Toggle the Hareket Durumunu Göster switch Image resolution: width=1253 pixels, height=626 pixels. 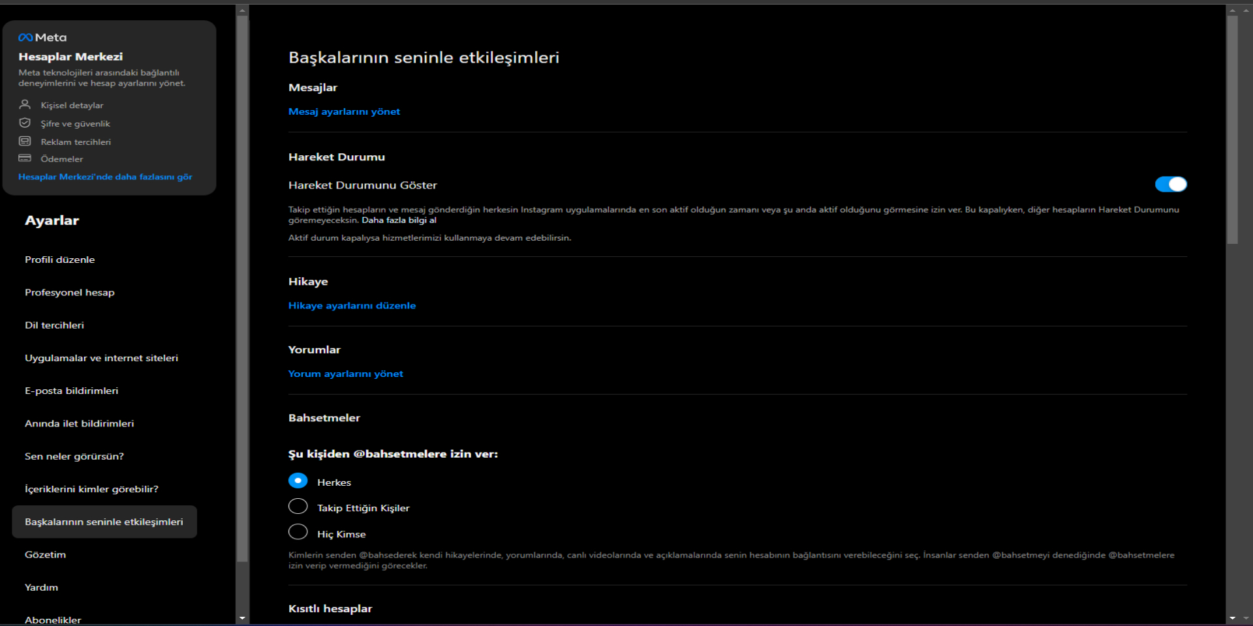[x=1171, y=185]
